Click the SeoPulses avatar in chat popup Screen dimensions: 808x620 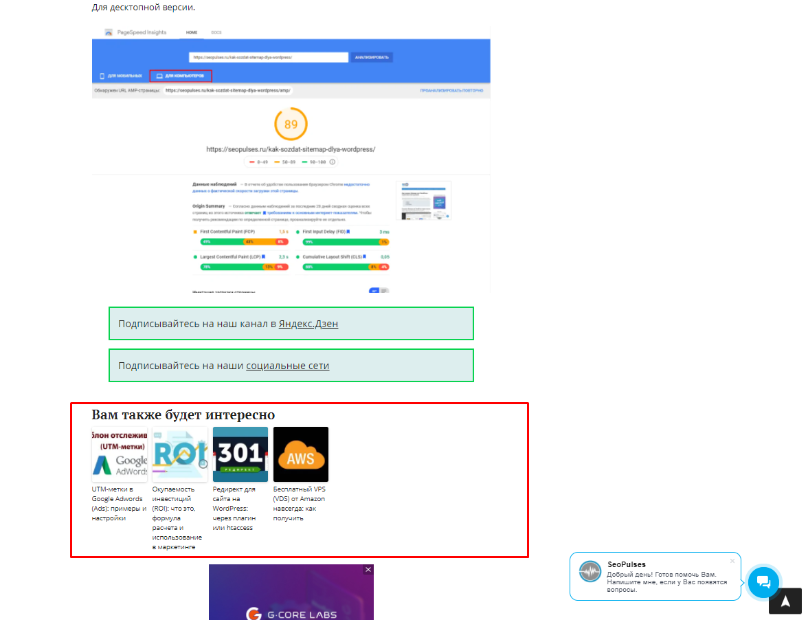coord(590,572)
